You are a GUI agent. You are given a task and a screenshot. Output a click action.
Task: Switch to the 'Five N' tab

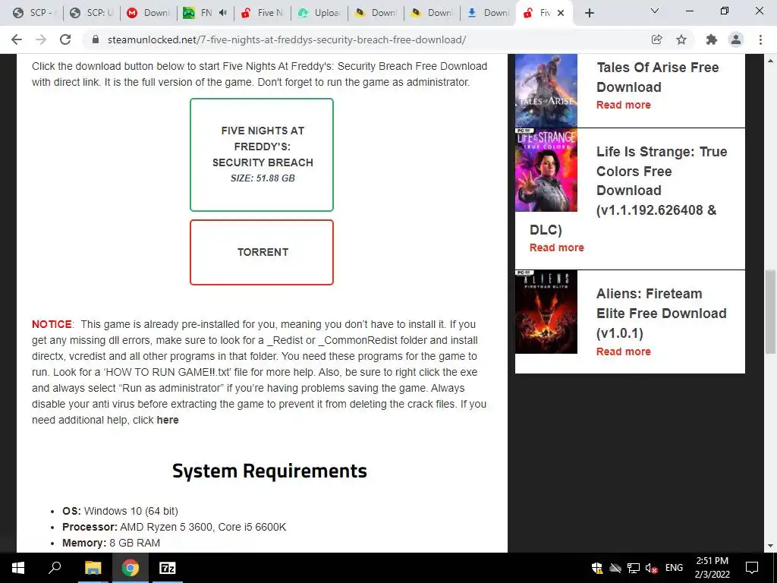pos(263,13)
